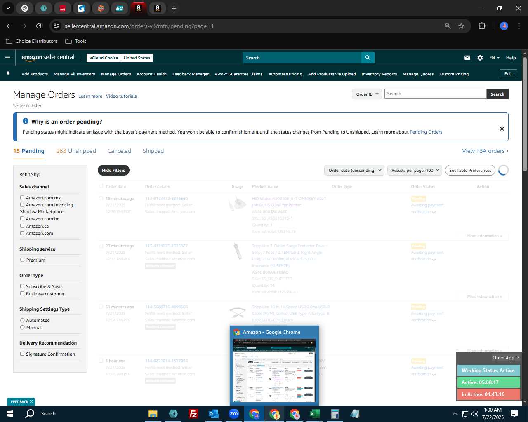Image resolution: width=528 pixels, height=422 pixels.
Task: Click Set Table Preferences button
Action: point(470,170)
